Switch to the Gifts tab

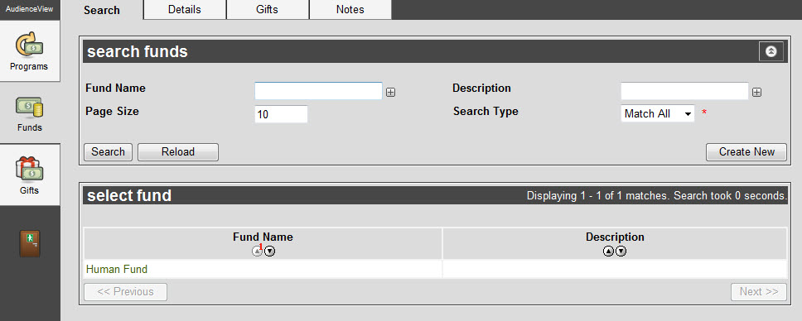point(268,10)
